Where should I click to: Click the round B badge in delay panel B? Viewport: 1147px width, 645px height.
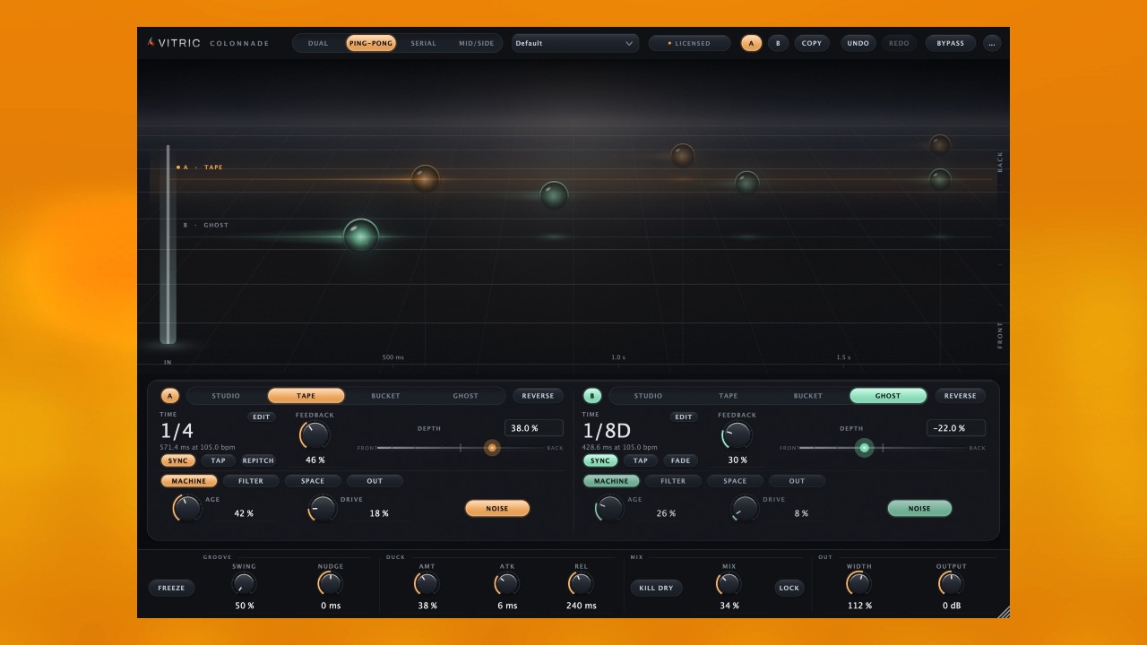592,396
